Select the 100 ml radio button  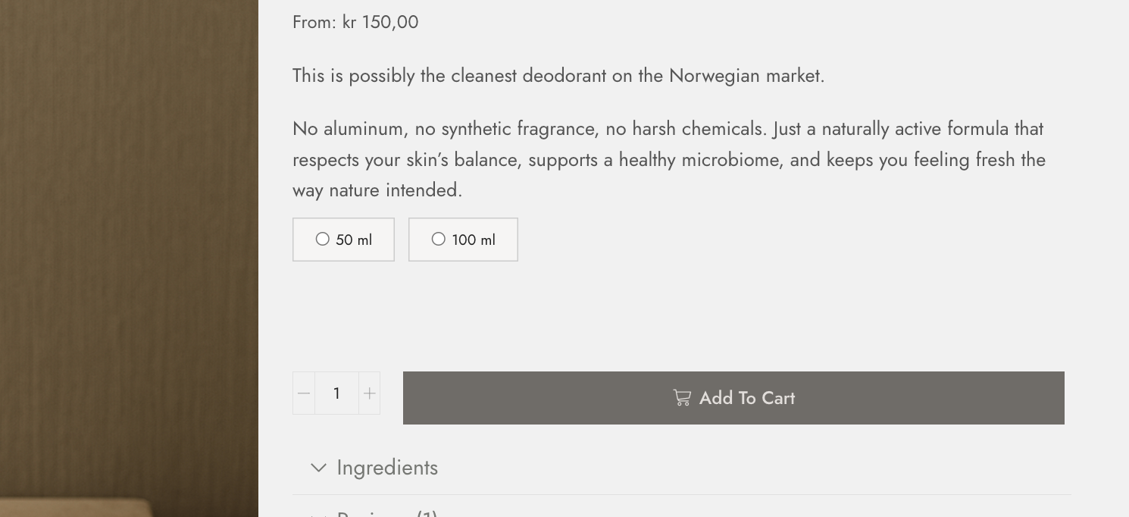tap(439, 240)
